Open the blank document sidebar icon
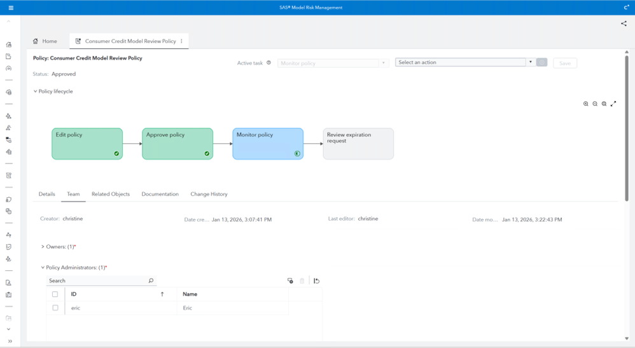The height and width of the screenshot is (348, 635). point(8,57)
